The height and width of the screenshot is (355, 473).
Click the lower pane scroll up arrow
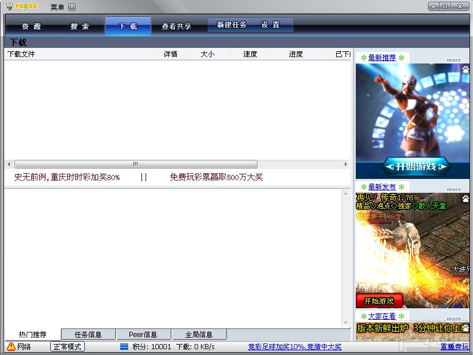click(x=346, y=193)
